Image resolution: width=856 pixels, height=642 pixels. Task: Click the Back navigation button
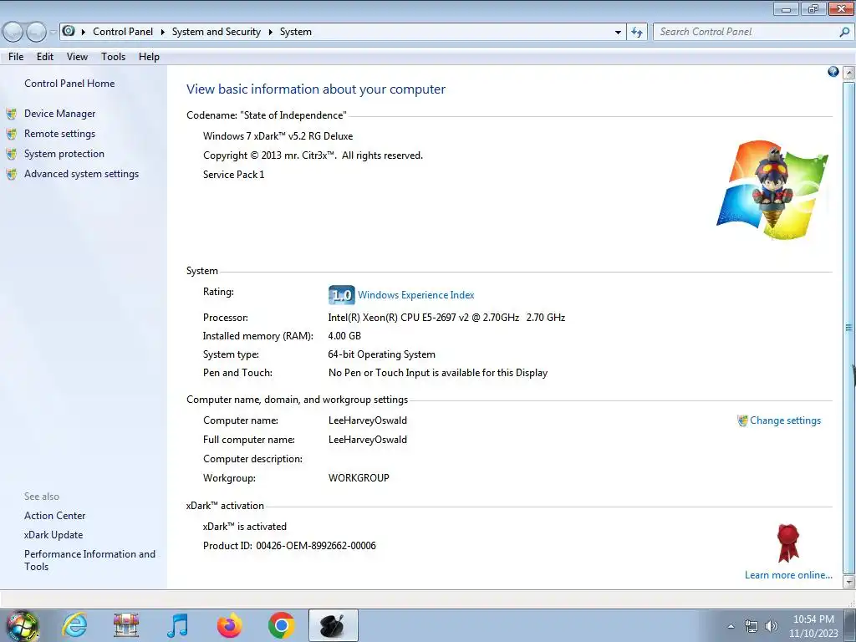13,33
